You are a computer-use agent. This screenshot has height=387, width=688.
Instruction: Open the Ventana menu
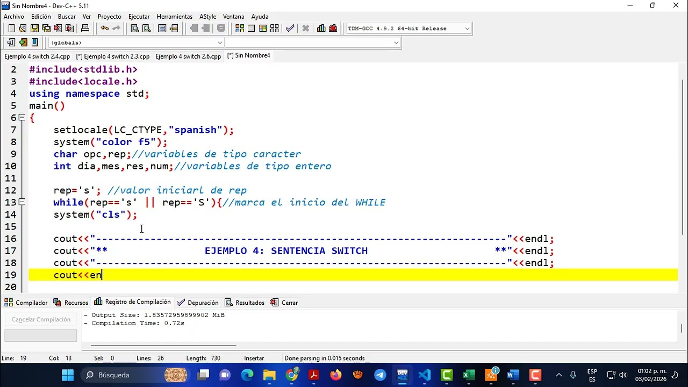(x=233, y=17)
